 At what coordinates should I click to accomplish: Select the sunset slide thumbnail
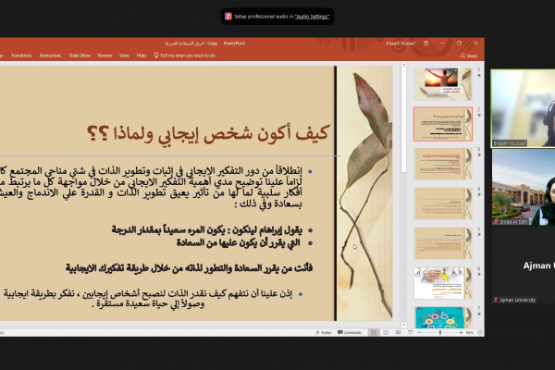[442, 80]
